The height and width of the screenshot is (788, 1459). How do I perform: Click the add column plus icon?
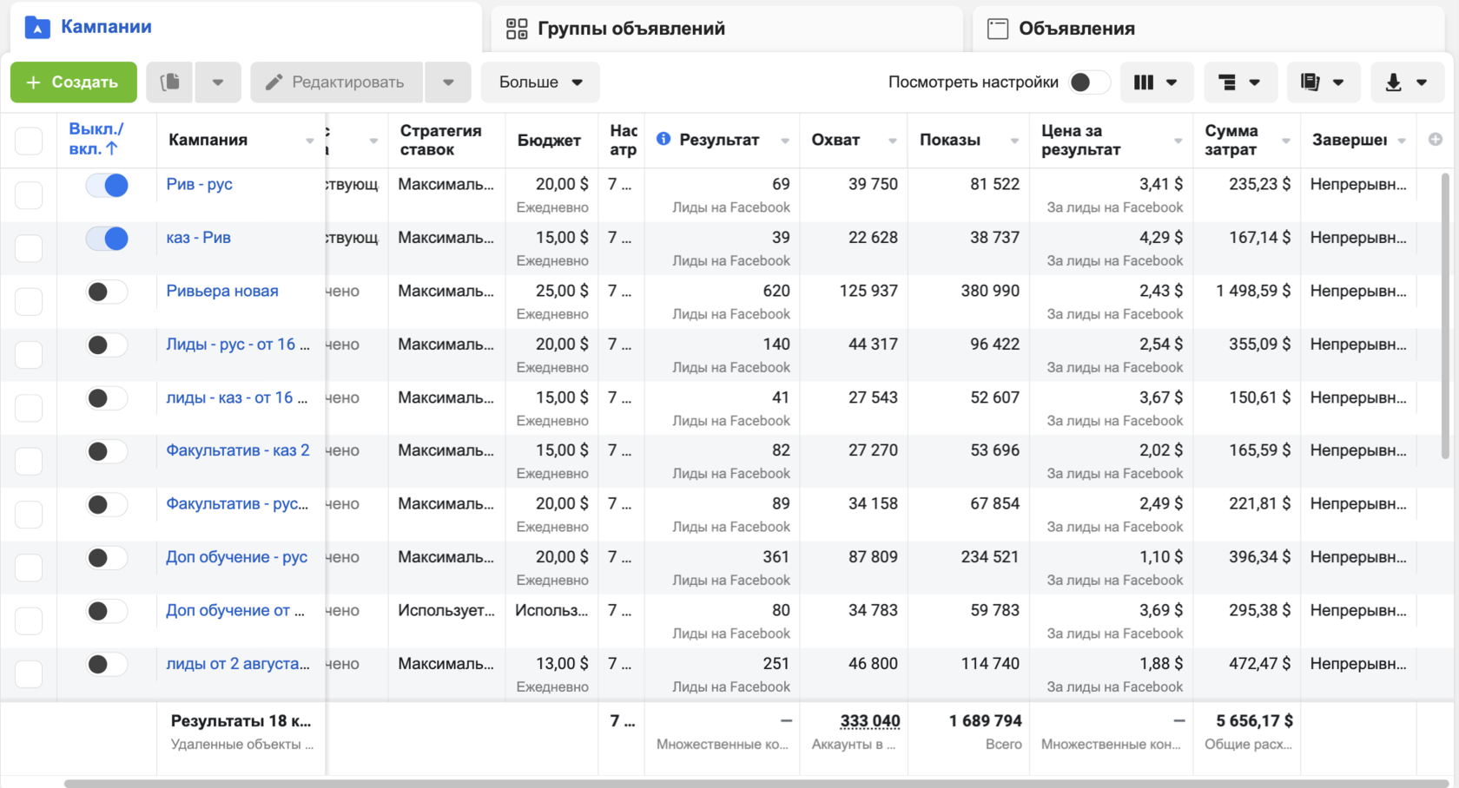click(x=1435, y=139)
